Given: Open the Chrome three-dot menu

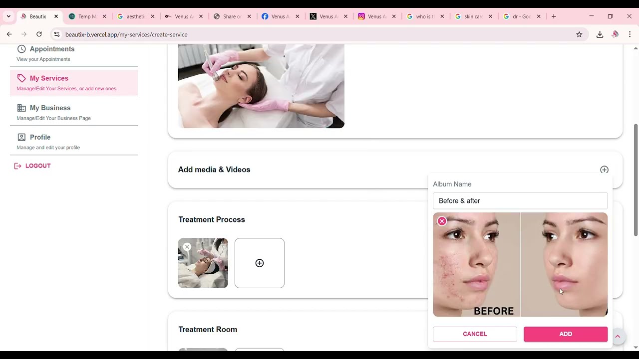Looking at the screenshot, I should click(x=630, y=34).
